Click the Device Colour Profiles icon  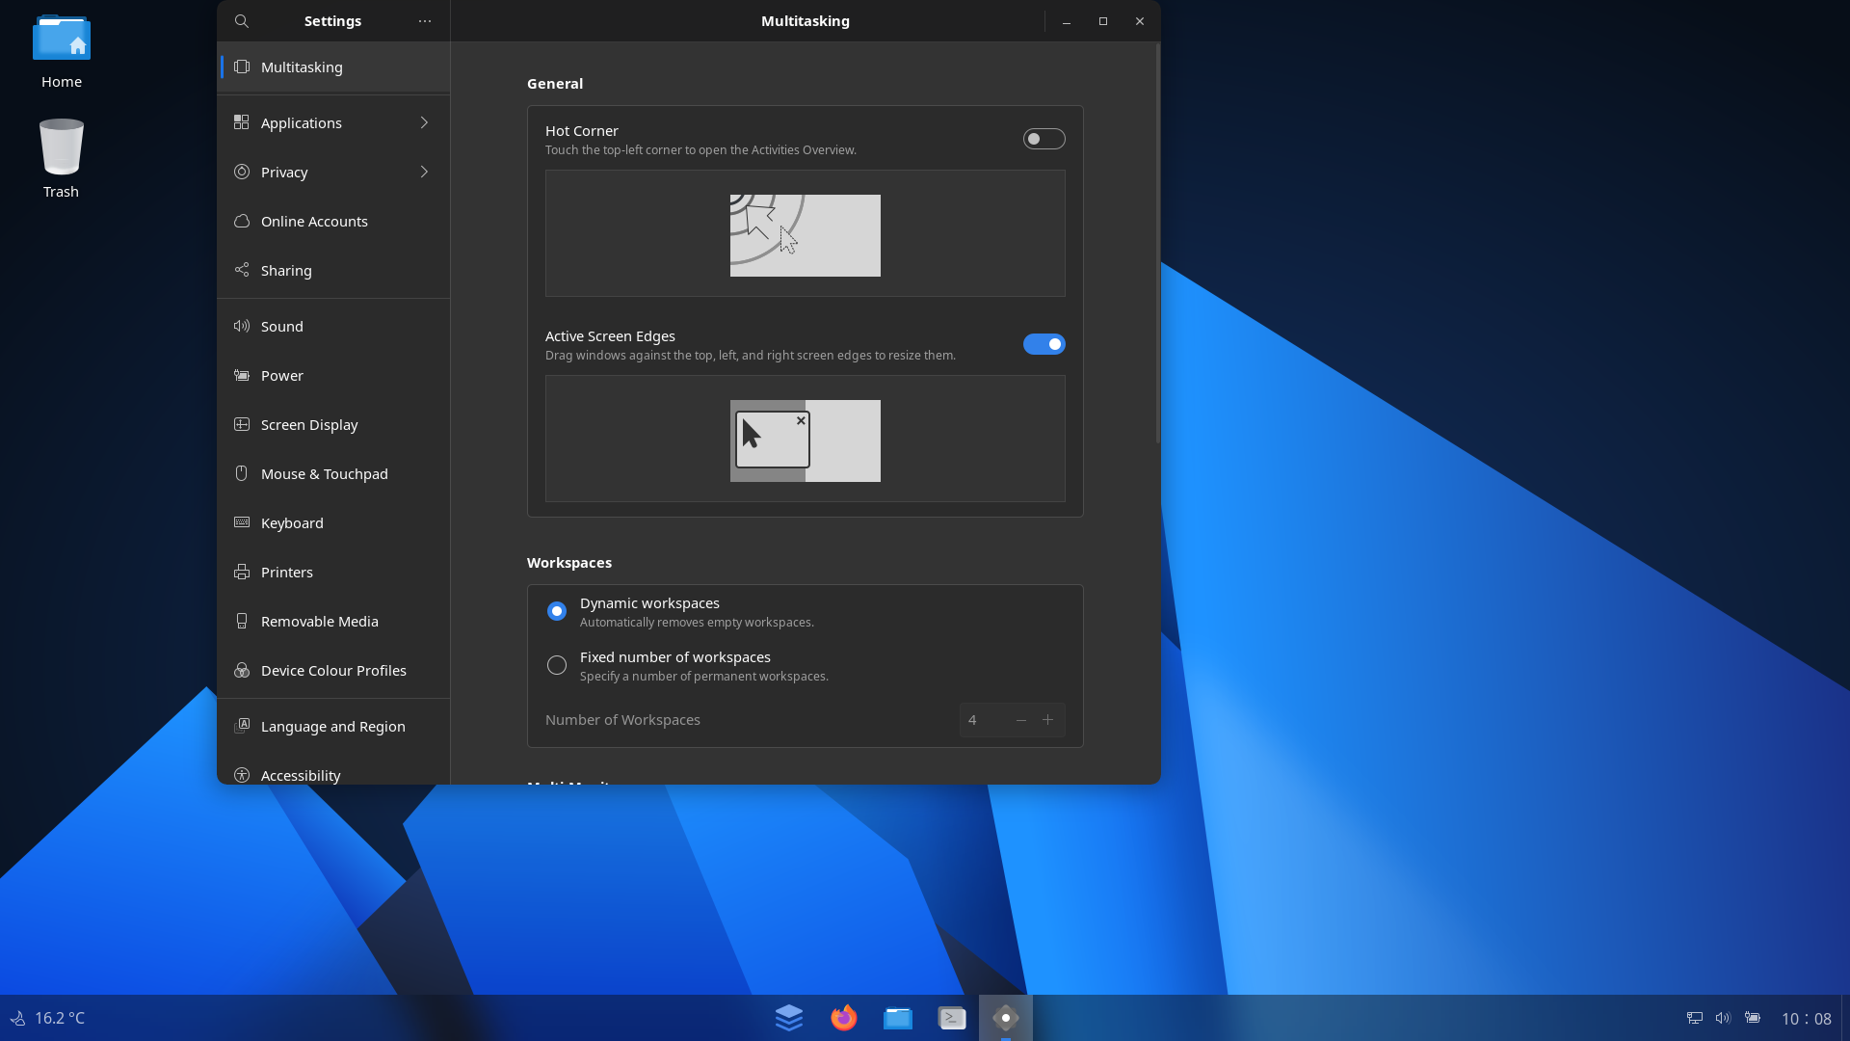click(242, 671)
